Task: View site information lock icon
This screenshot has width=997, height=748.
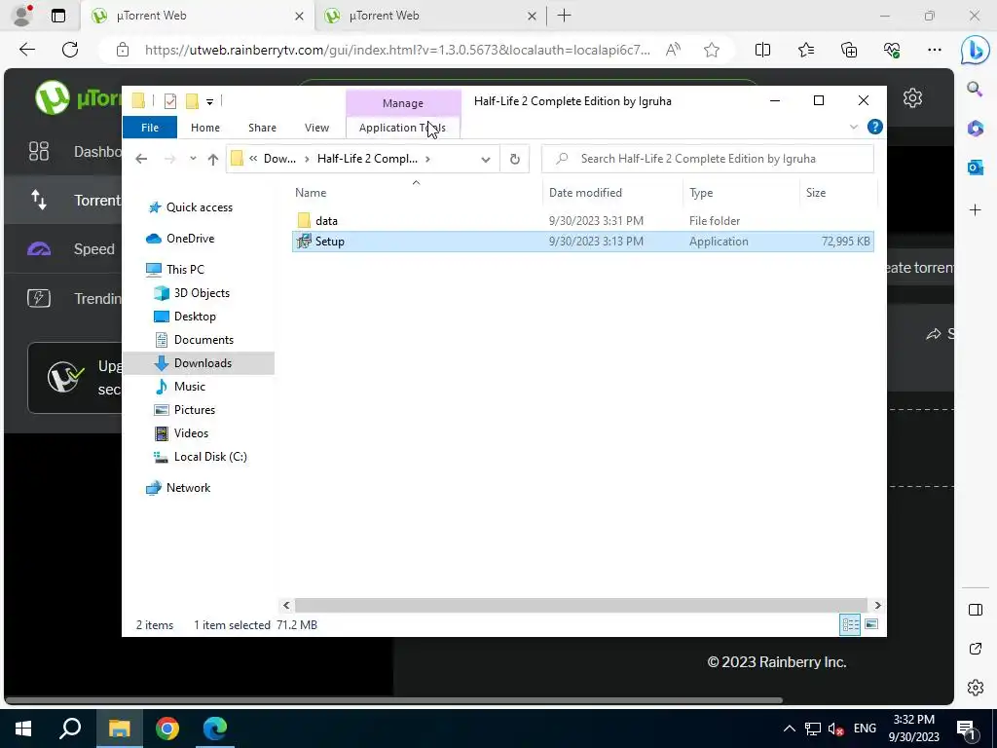Action: [123, 50]
